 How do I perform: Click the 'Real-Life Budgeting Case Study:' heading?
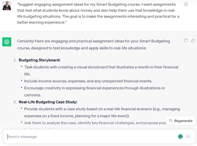pyautogui.click(x=48, y=102)
